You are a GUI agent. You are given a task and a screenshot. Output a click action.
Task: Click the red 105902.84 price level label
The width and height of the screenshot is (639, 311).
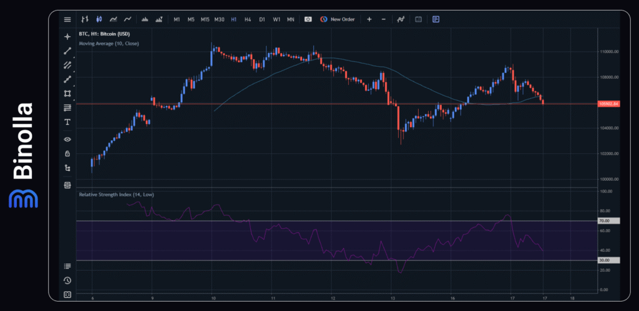pyautogui.click(x=608, y=103)
